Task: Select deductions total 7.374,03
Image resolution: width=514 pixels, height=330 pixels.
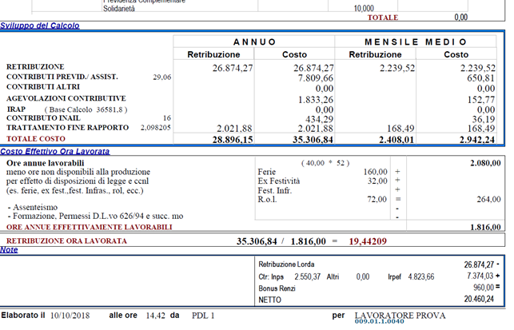Action: [x=480, y=276]
